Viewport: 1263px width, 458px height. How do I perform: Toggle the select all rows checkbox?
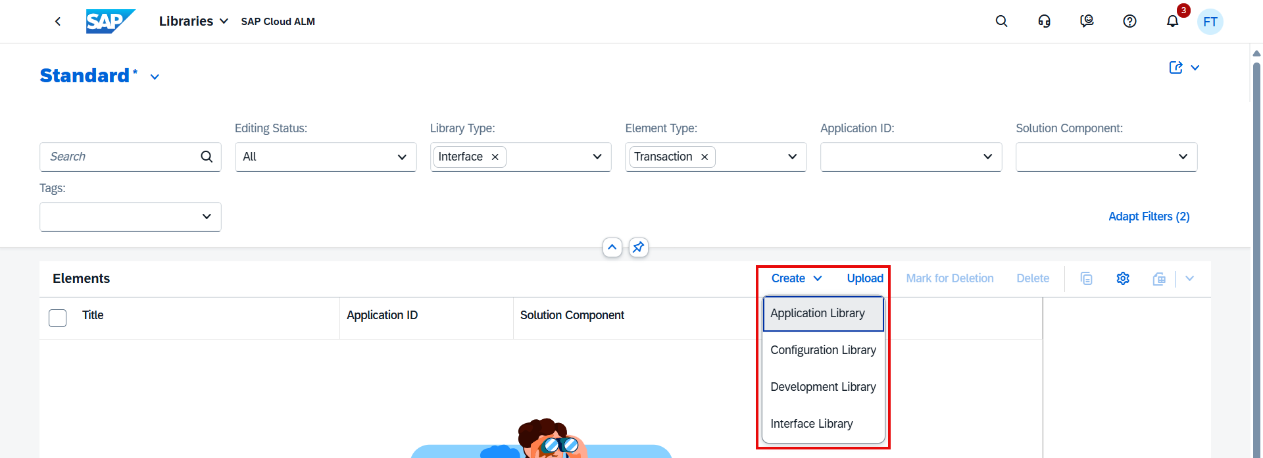click(58, 318)
